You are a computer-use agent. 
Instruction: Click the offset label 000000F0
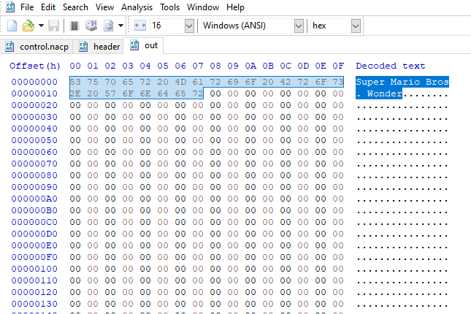34,257
